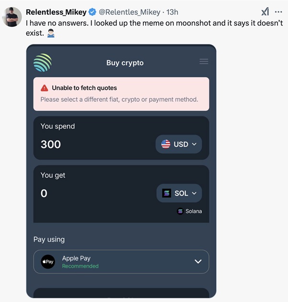The image size is (288, 302).
Task: Expand the Apple Pay payment method chevron
Action: pyautogui.click(x=198, y=262)
